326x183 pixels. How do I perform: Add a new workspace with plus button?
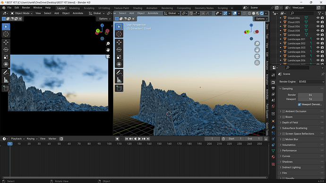(x=232, y=8)
